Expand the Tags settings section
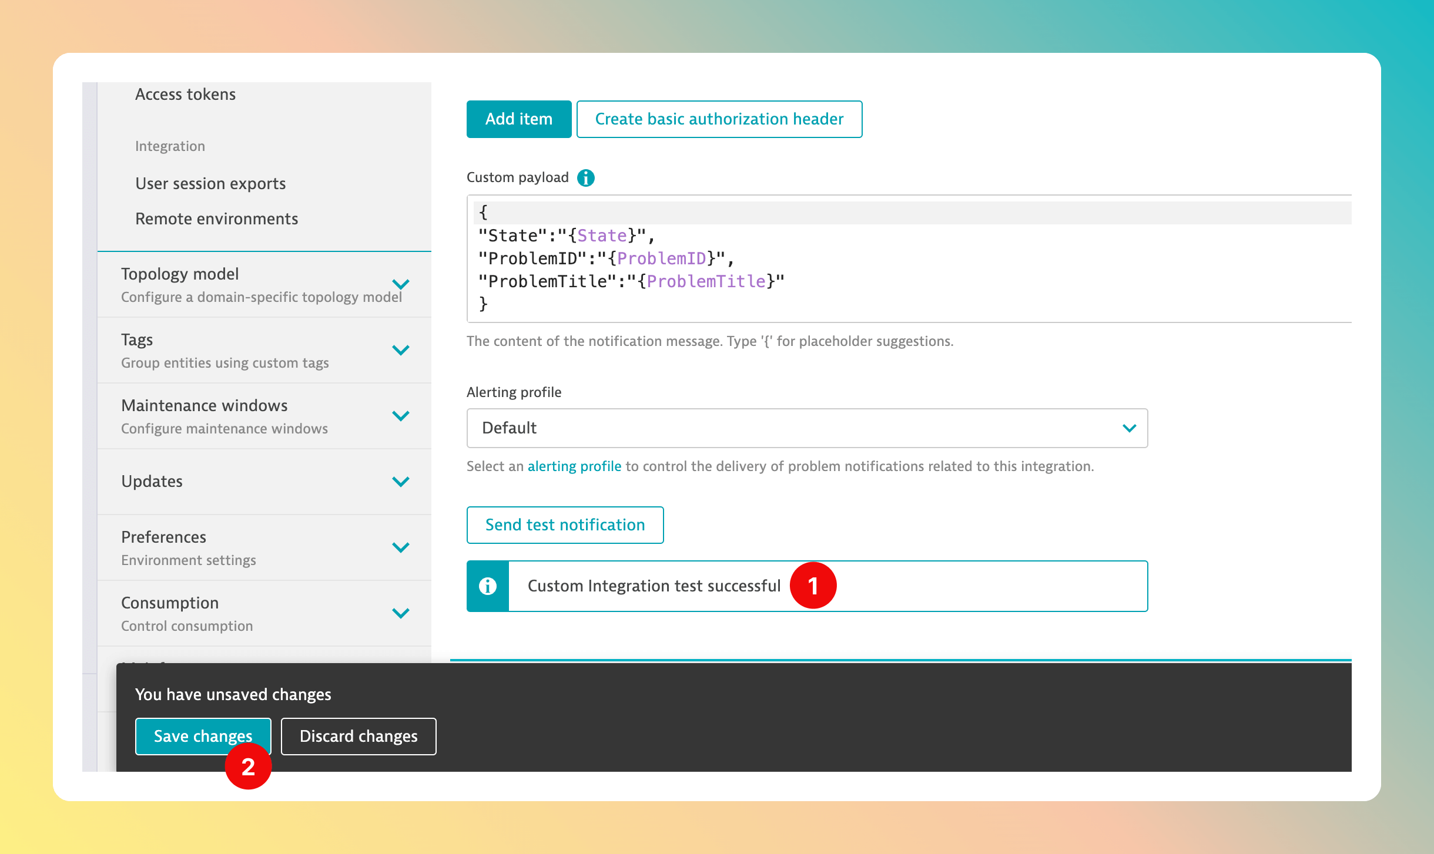This screenshot has width=1434, height=854. point(401,351)
